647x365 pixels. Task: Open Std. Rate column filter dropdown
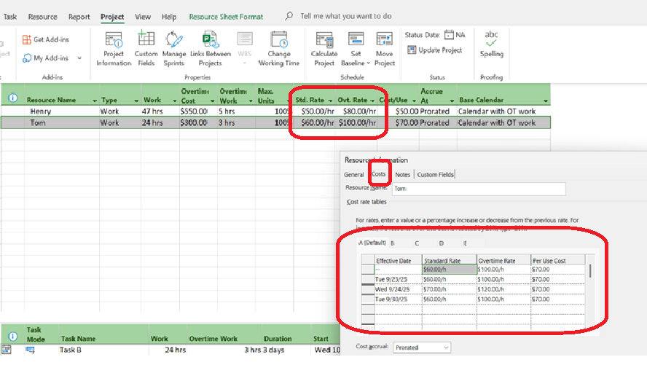330,101
